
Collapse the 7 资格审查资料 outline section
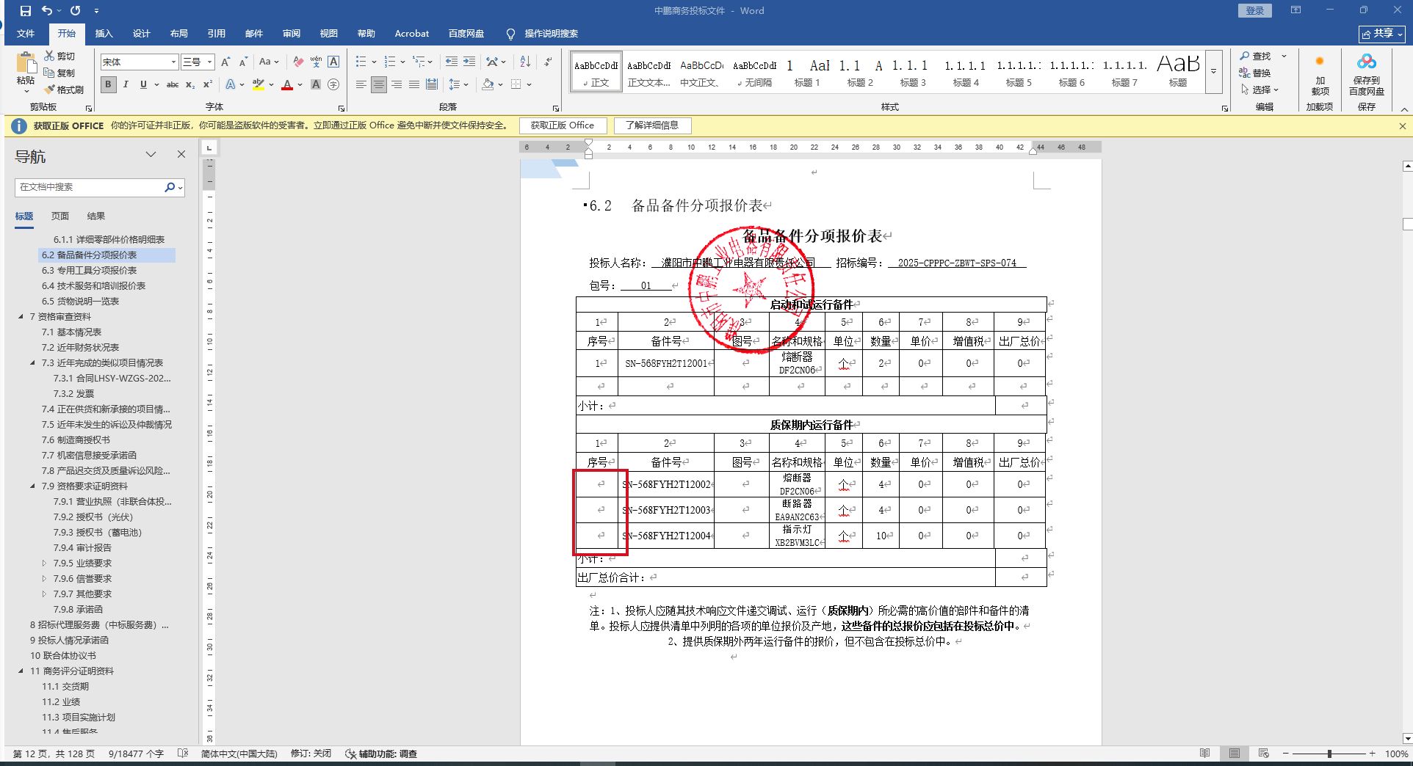(21, 317)
